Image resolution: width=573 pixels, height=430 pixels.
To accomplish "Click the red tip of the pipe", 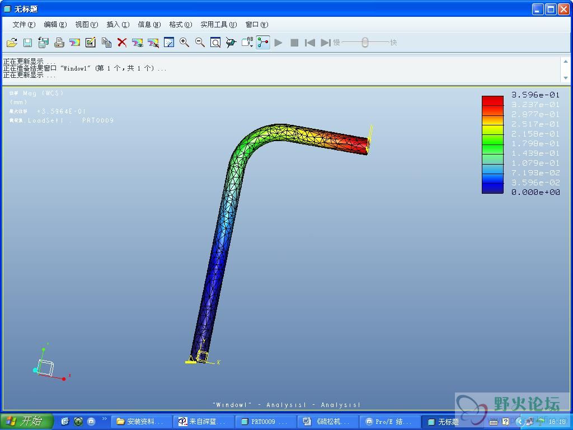I will (x=361, y=145).
